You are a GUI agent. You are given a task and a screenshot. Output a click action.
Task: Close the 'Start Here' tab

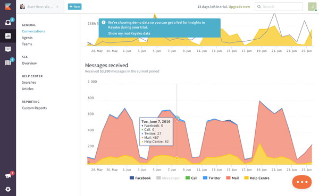pyautogui.click(x=57, y=7)
